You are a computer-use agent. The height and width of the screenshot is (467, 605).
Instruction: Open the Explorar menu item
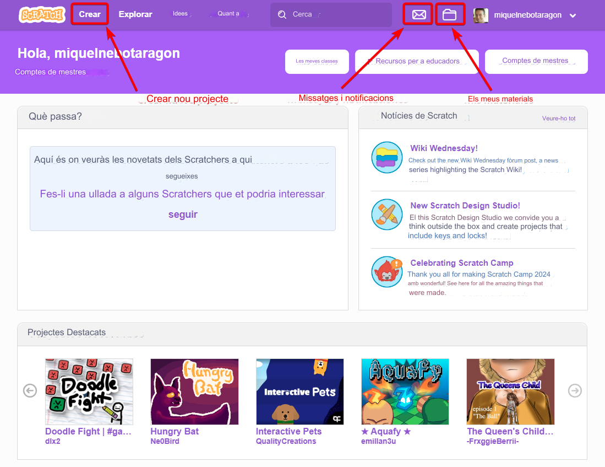135,14
